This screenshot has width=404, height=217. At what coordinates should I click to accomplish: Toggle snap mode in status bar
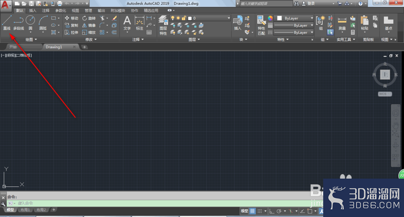coord(260,211)
